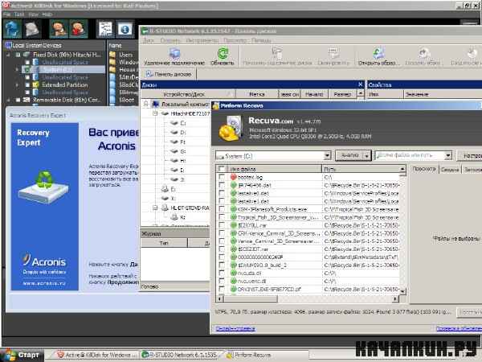The height and width of the screenshot is (362, 482).
Task: Switch to the Сводка tab in Recuva
Action: coord(450,169)
